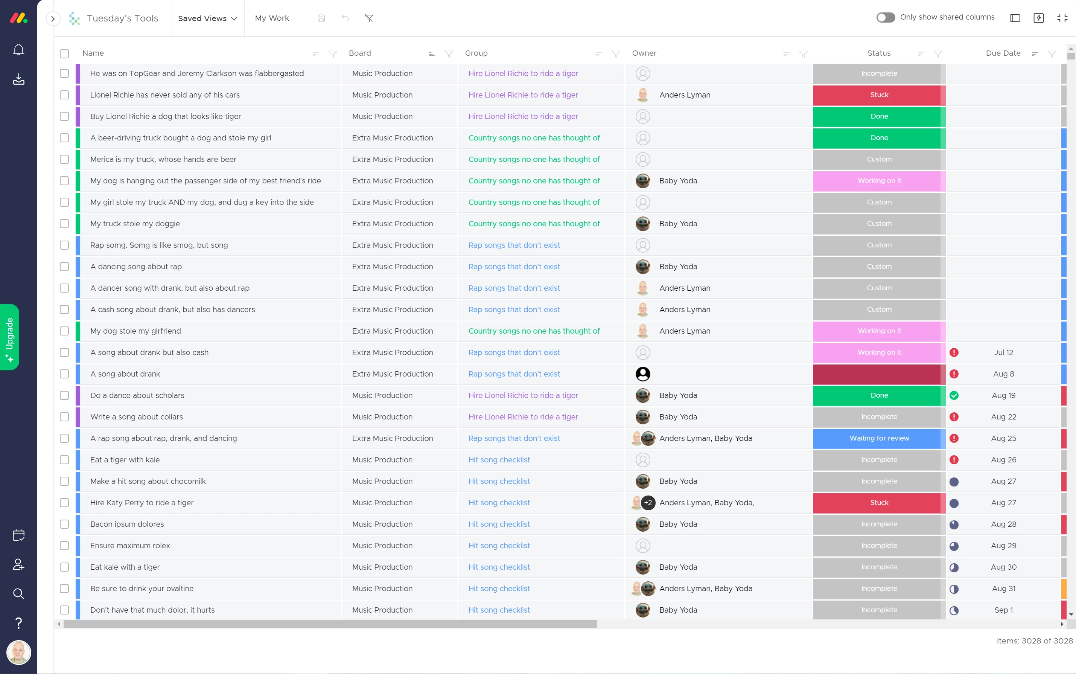Click the Upgrade button on left edge
Screen dimensions: 1076x674
coord(9,337)
